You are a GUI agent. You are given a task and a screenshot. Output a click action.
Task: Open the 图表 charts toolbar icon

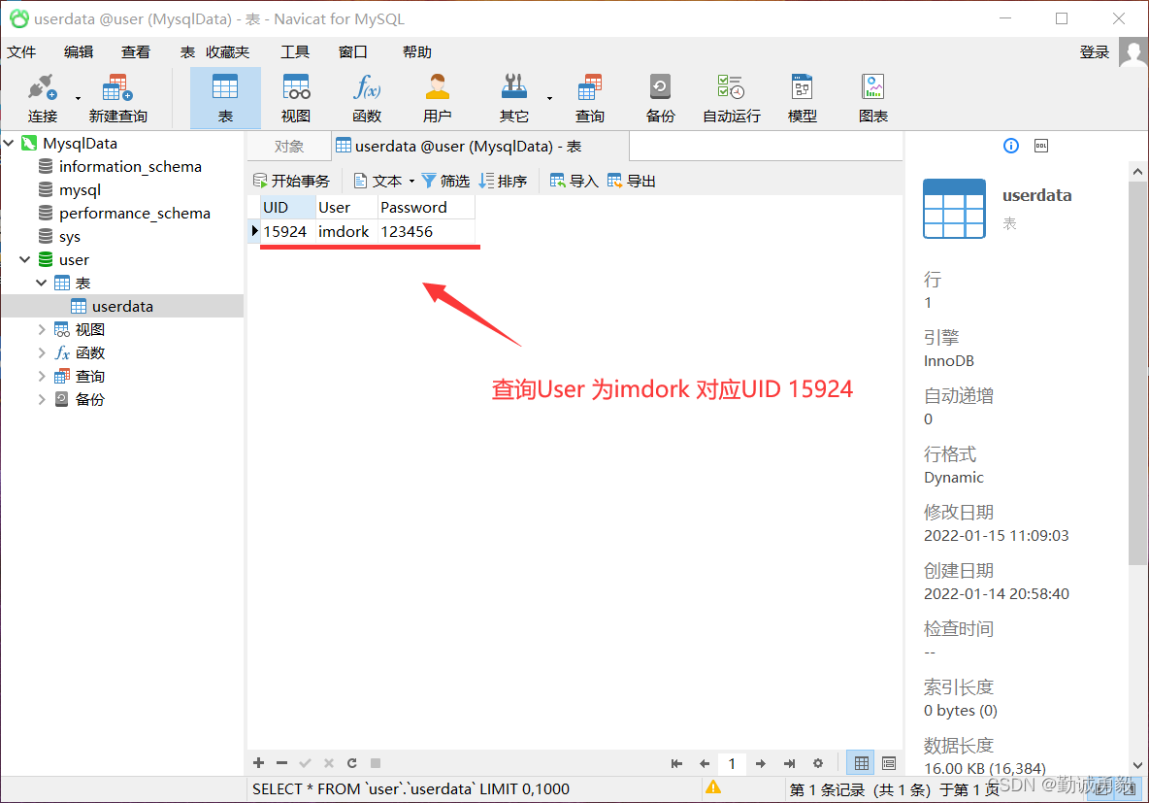point(872,97)
